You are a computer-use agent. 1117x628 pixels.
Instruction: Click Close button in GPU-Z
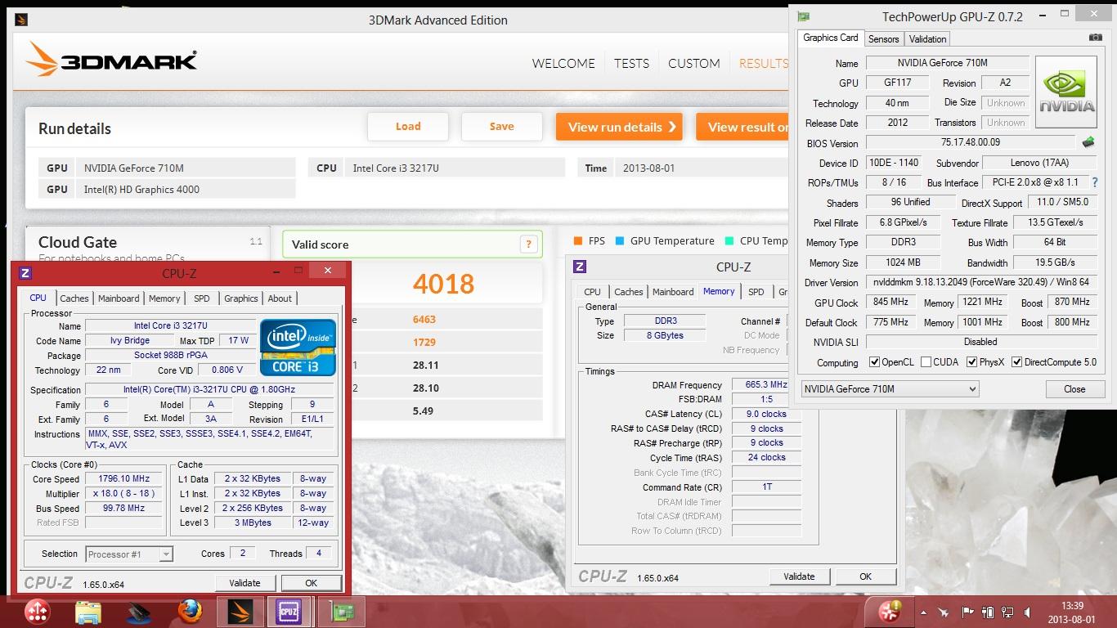(1074, 389)
